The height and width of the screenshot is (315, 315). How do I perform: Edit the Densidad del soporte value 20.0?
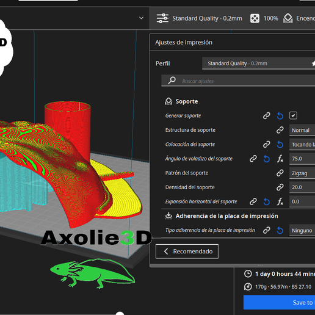(x=302, y=187)
